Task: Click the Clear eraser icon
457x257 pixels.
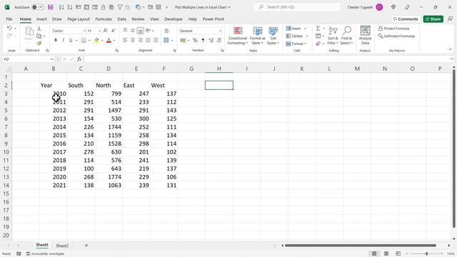Action: (318, 44)
